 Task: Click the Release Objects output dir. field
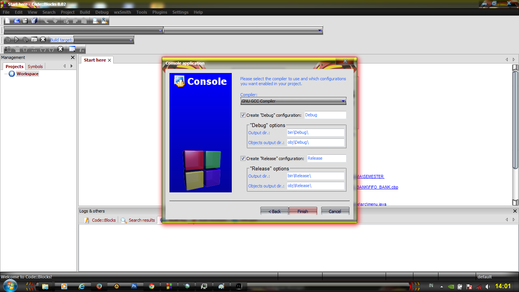point(316,186)
